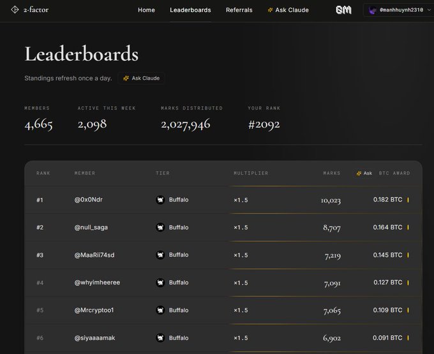Click the 6,902 marks value
434x354 pixels.
pos(332,338)
